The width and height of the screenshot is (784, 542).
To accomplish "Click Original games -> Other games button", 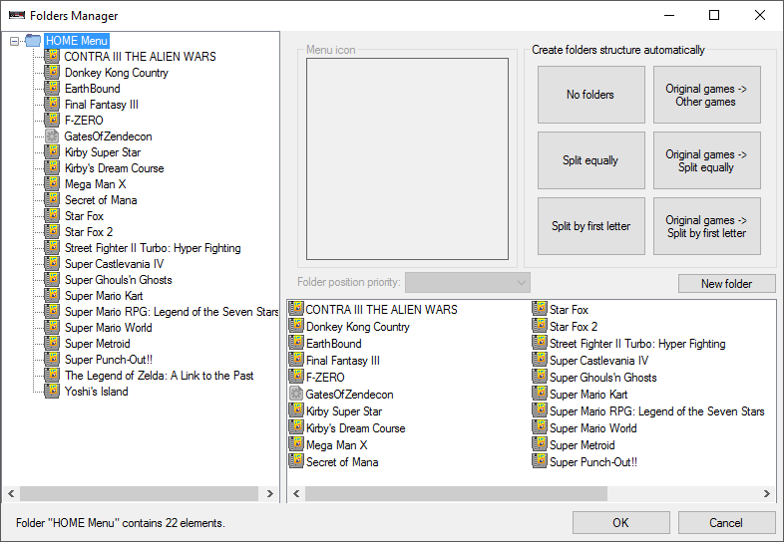I will [706, 95].
